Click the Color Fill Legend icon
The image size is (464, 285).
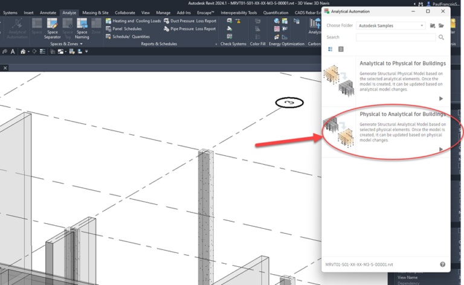tap(258, 37)
